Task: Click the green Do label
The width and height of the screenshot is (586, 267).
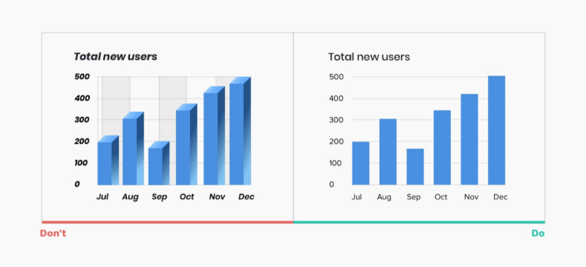Action: tap(538, 233)
